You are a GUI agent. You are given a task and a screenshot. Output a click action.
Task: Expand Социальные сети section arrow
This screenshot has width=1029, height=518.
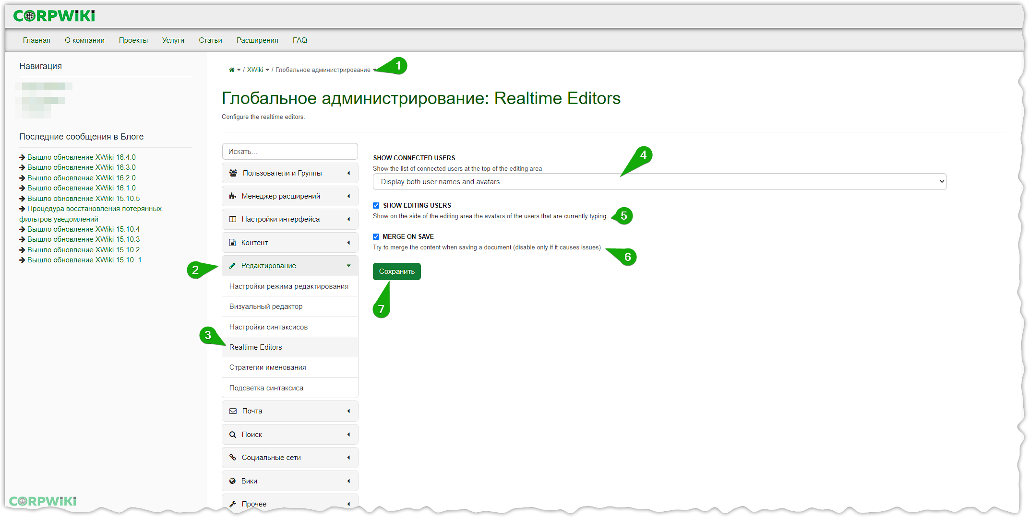tap(349, 458)
